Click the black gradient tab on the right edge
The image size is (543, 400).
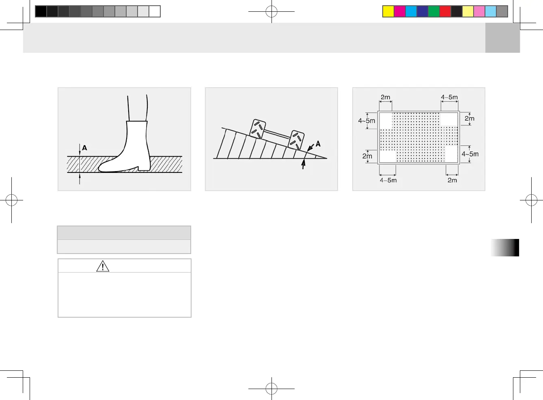click(505, 247)
